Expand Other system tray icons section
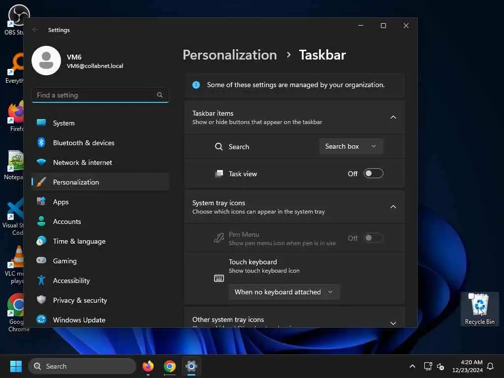 (x=393, y=323)
